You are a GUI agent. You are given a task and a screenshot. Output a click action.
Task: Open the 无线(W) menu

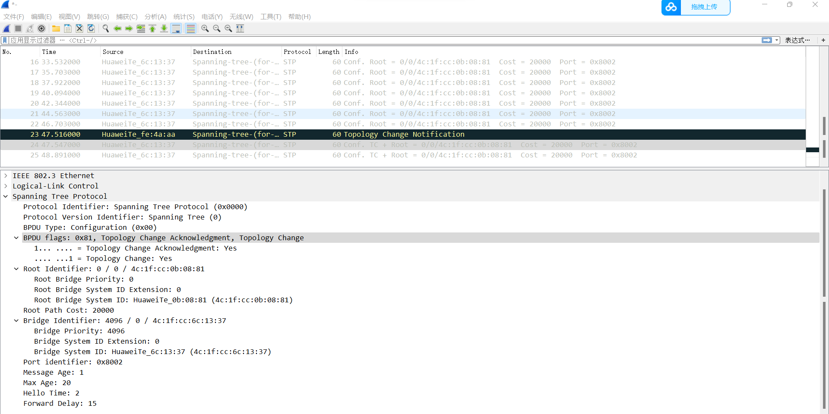coord(241,17)
